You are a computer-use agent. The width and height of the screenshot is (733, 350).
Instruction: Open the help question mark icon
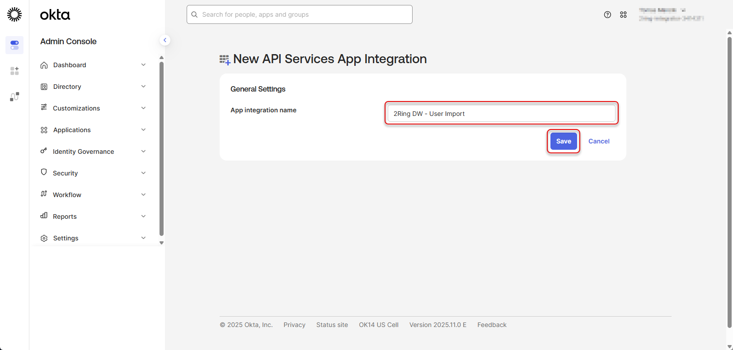click(607, 14)
